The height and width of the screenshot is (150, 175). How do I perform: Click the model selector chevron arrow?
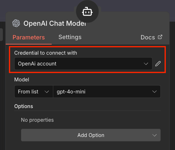pos(154,92)
